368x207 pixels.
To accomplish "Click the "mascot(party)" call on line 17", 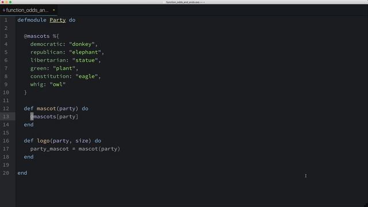I will click(99, 149).
